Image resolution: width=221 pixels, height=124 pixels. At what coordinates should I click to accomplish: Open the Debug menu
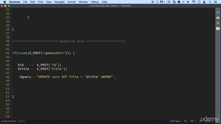pos(95,2)
